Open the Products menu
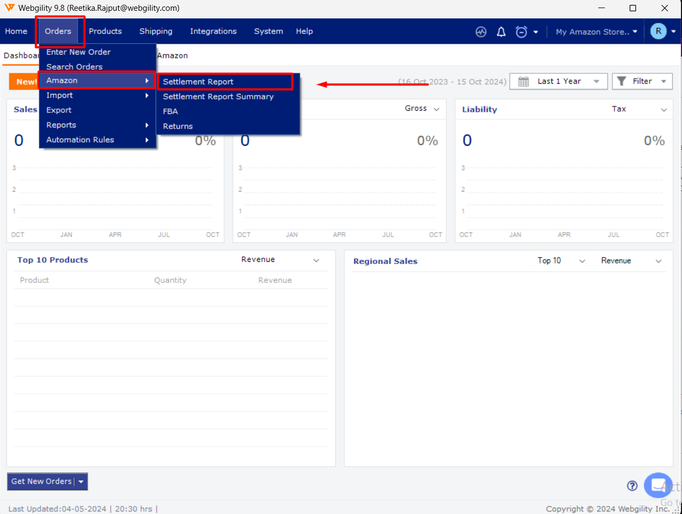Viewport: 682px width, 514px height. click(x=105, y=31)
